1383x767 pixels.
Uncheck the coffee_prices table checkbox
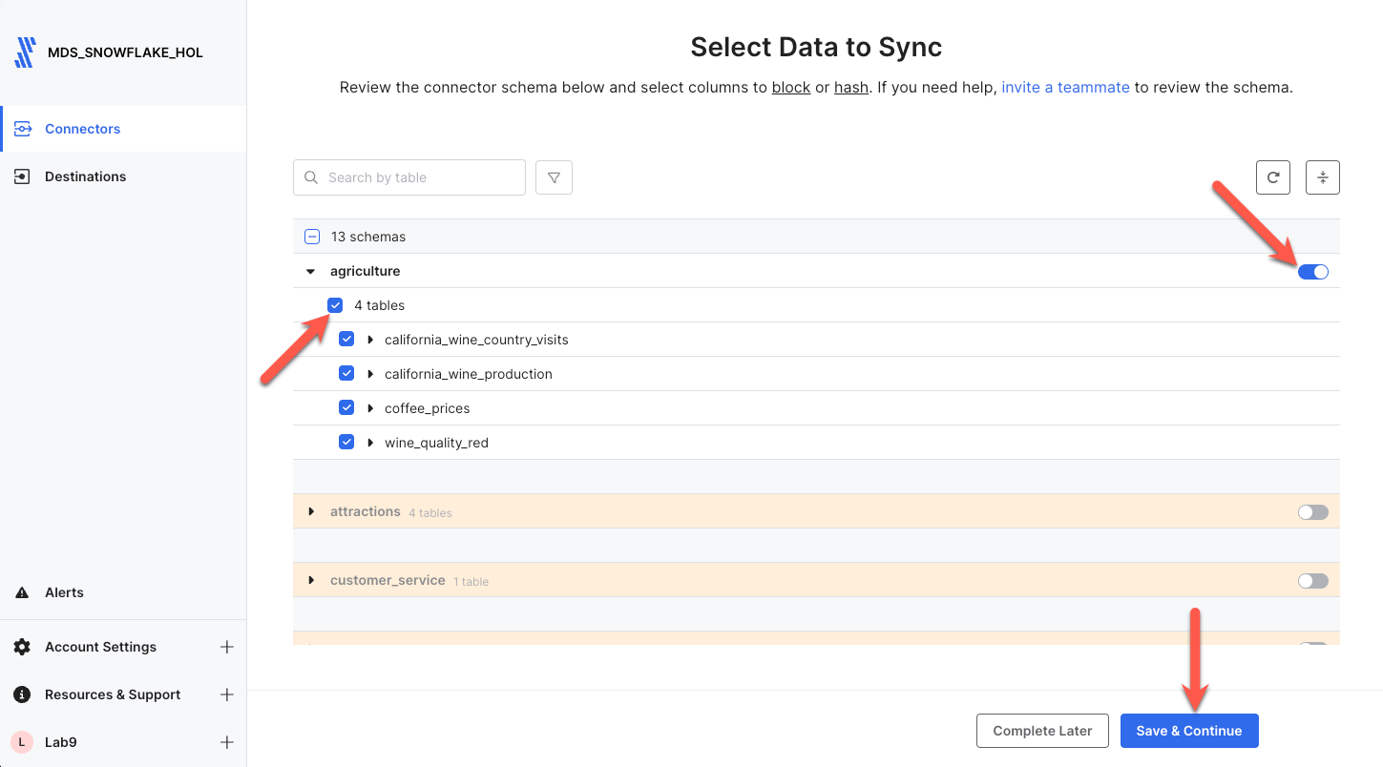tap(346, 408)
